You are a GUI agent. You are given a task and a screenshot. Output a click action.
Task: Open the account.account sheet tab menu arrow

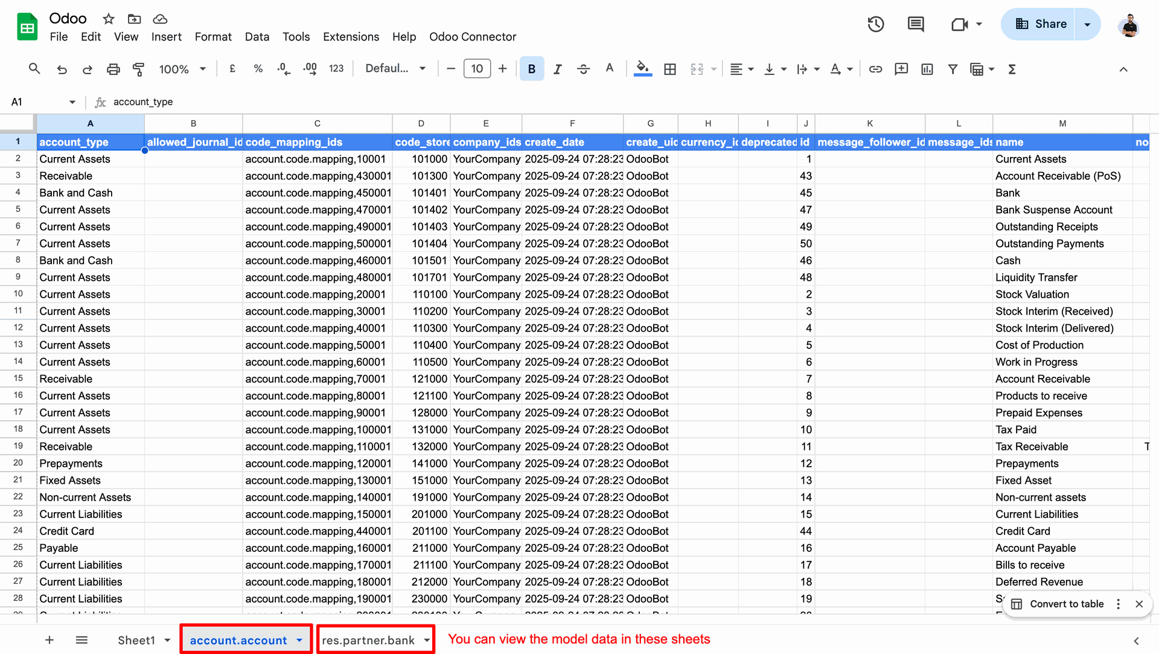point(299,640)
